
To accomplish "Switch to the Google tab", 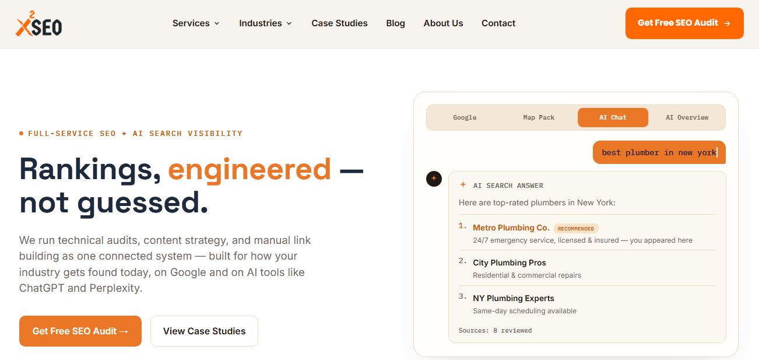I will tap(465, 117).
